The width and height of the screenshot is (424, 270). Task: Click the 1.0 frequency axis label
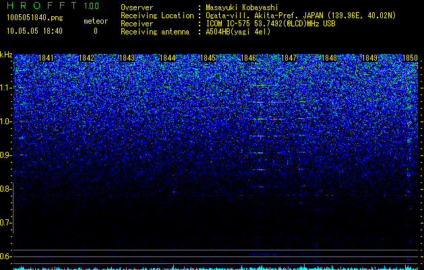click(5, 122)
